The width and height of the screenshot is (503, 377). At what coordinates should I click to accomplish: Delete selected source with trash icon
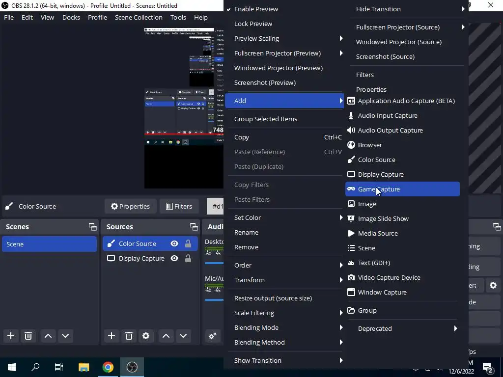[x=129, y=336]
